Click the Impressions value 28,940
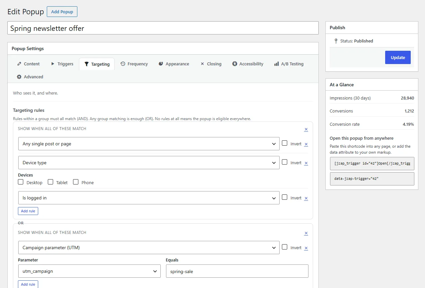This screenshot has width=425, height=288. coord(407,98)
